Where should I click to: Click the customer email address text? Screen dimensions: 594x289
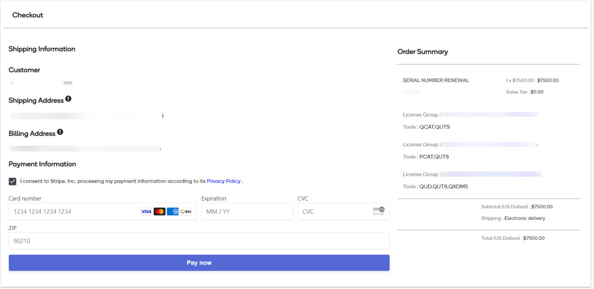[41, 83]
